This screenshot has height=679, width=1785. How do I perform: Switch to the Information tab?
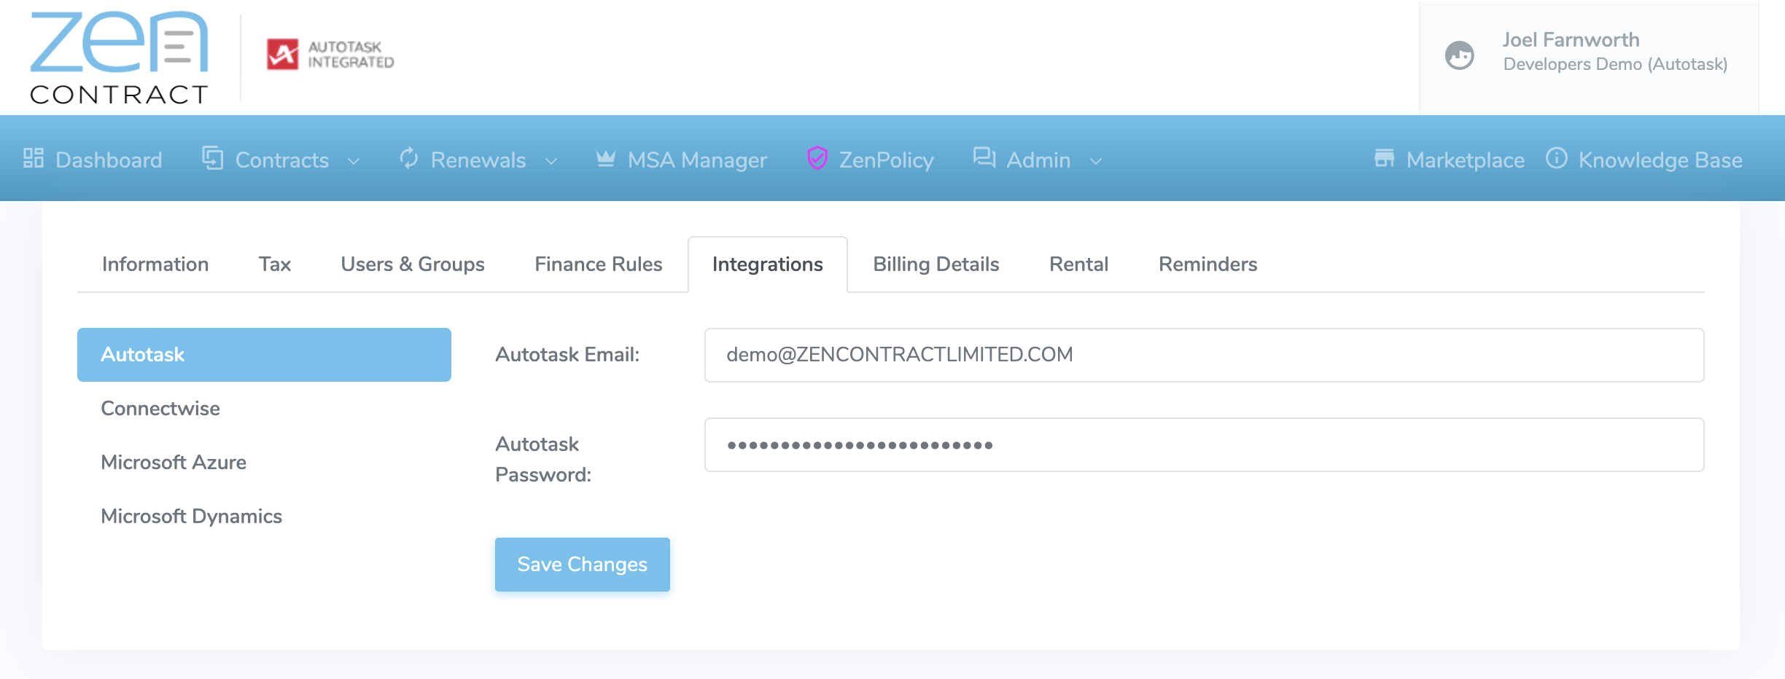click(155, 264)
